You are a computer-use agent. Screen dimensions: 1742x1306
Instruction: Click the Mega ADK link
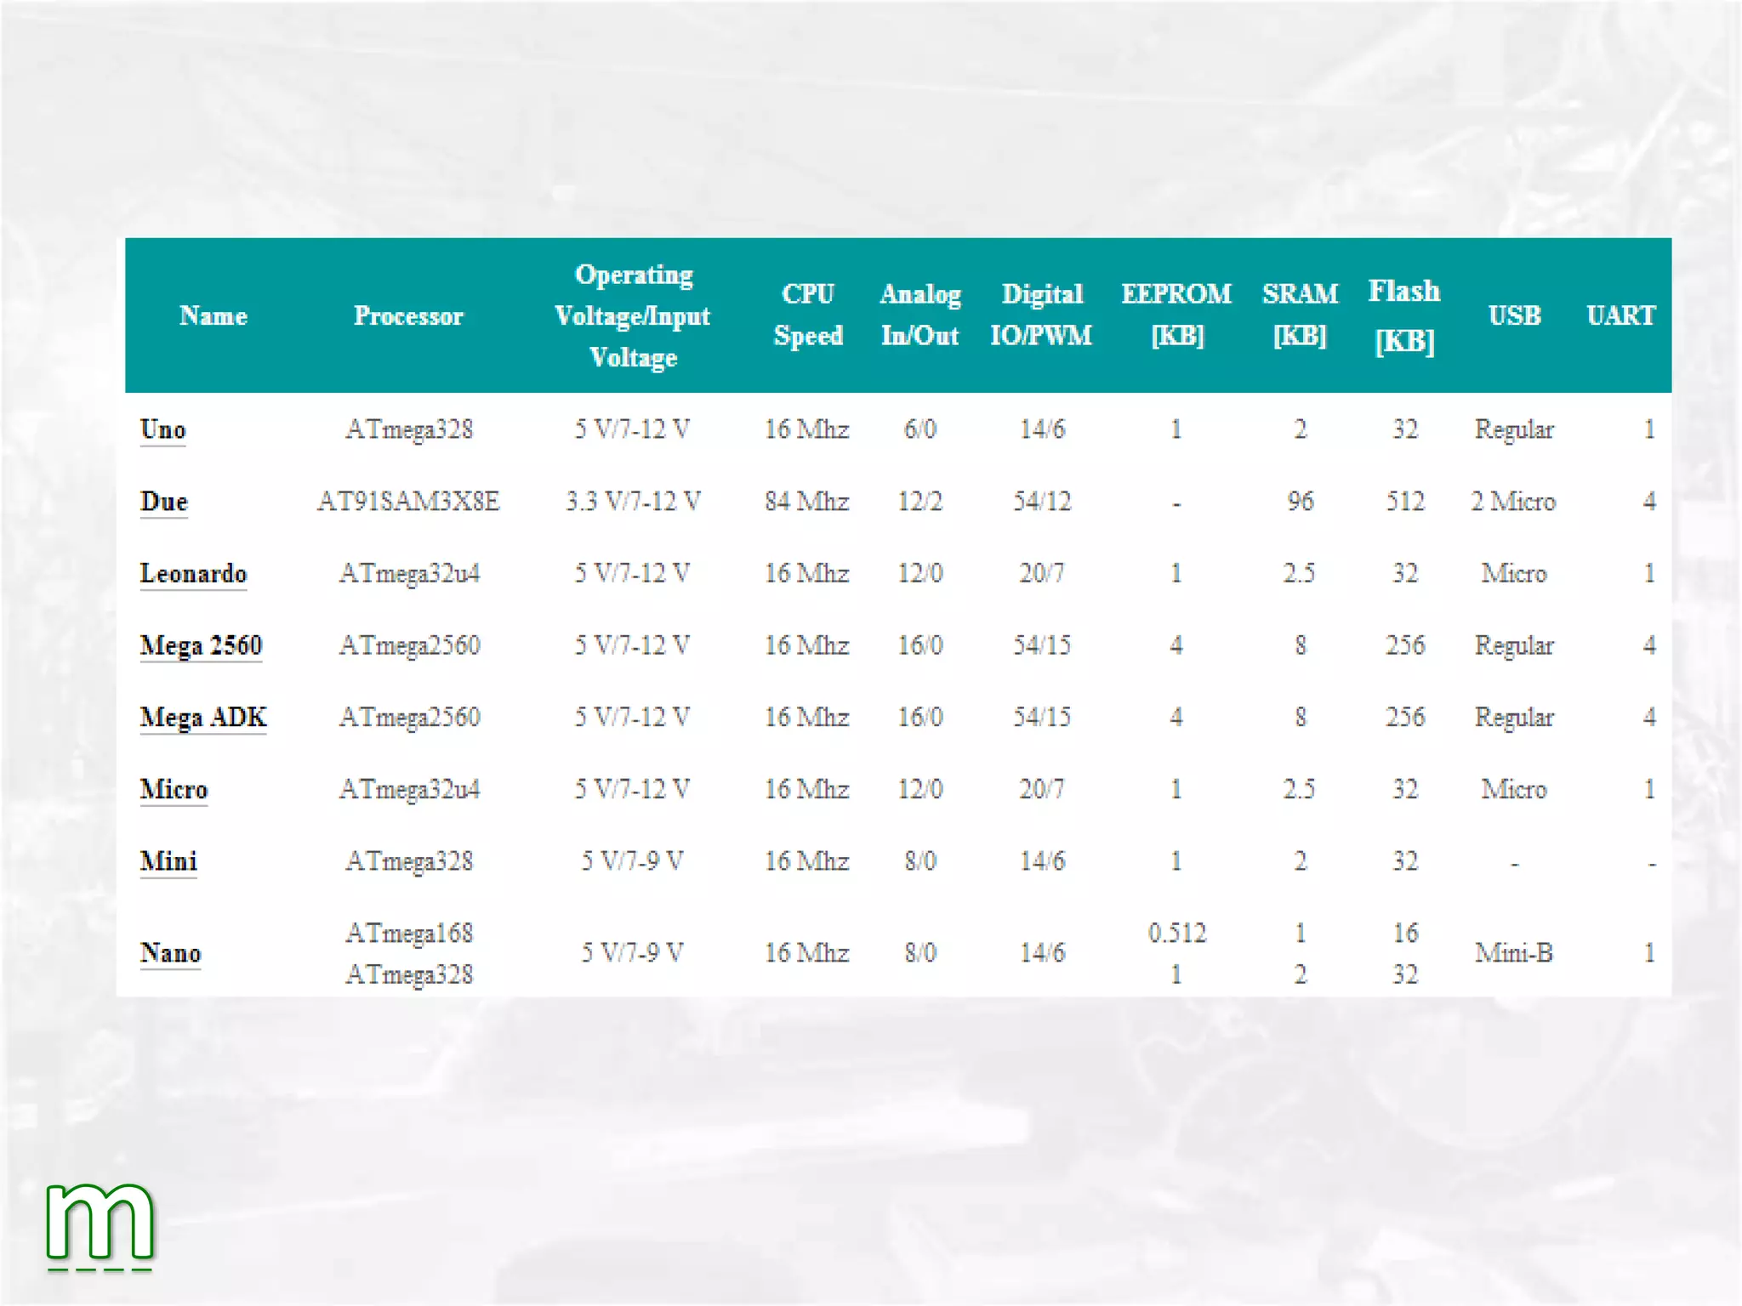pos(203,718)
